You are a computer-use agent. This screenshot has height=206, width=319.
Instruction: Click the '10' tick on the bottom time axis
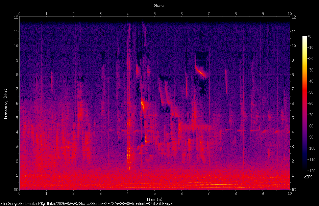tap(290, 194)
